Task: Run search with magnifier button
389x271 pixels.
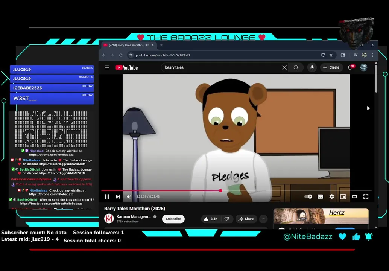Action: [x=296, y=67]
